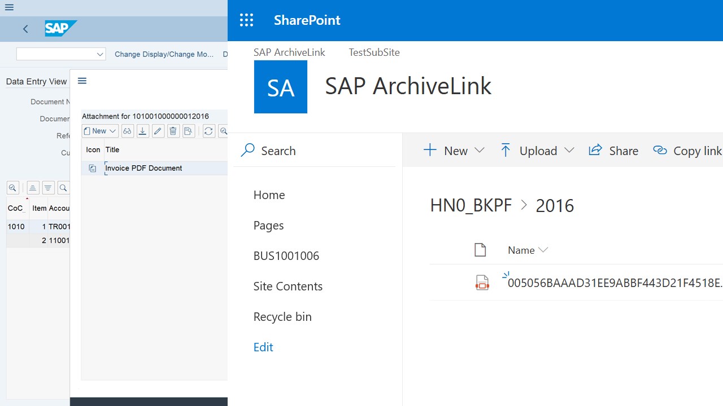Click the pencil edit icon in attachment toolbar

pyautogui.click(x=158, y=131)
